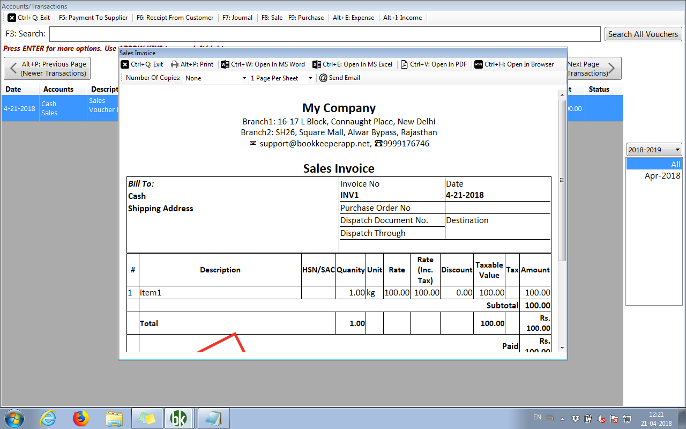Click the muted volume tray icon
The height and width of the screenshot is (429, 686).
coord(601,419)
